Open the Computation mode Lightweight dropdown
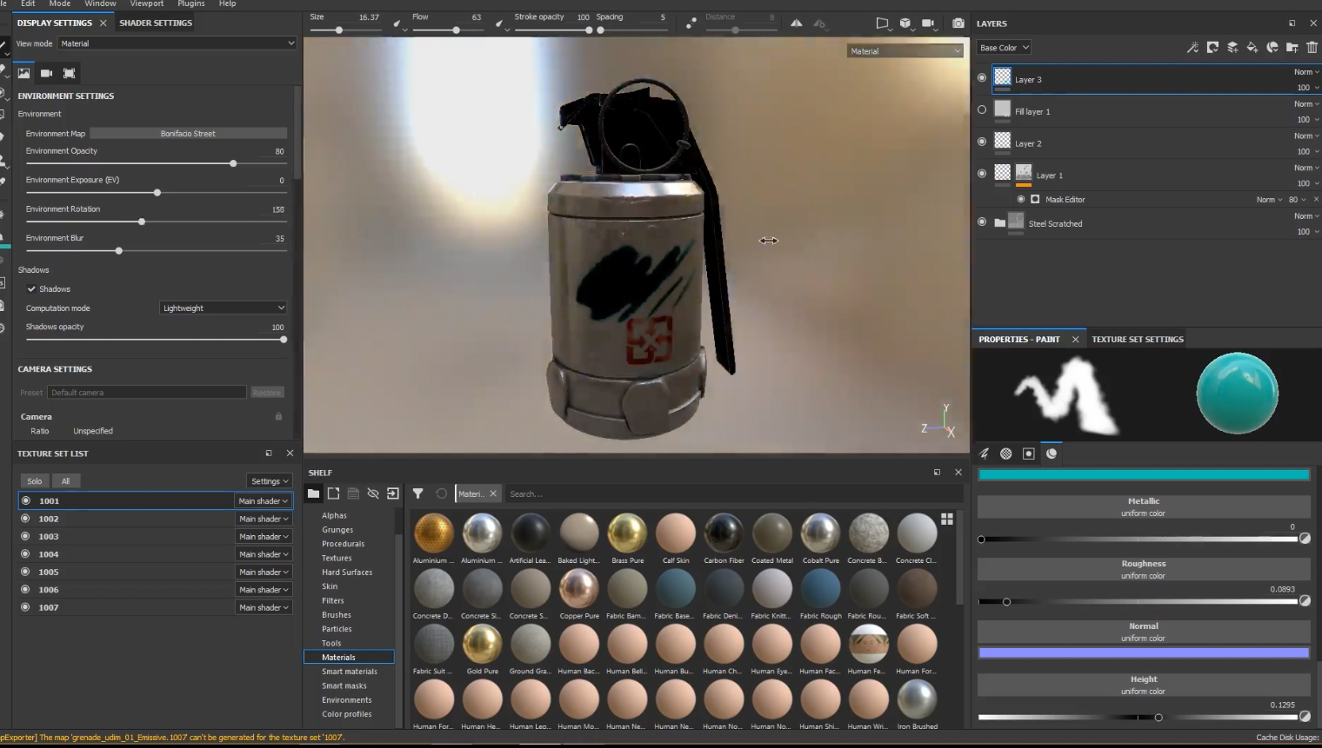The image size is (1322, 748). pyautogui.click(x=223, y=308)
